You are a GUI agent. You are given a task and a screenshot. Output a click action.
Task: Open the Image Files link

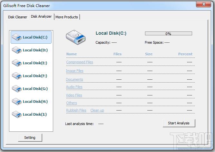click(x=74, y=71)
